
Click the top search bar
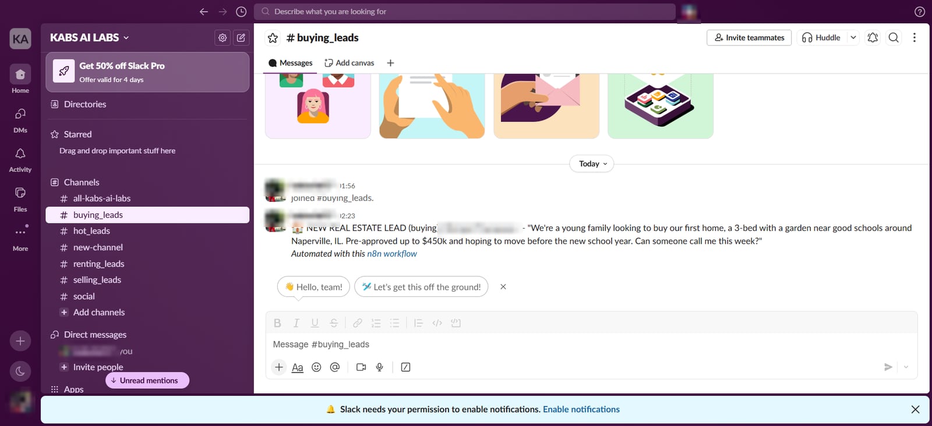(465, 12)
